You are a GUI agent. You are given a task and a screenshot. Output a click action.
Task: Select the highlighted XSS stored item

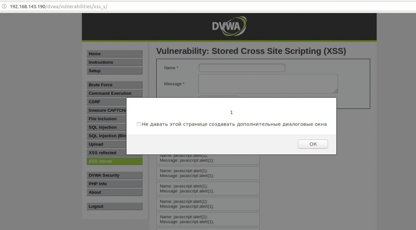pyautogui.click(x=115, y=161)
